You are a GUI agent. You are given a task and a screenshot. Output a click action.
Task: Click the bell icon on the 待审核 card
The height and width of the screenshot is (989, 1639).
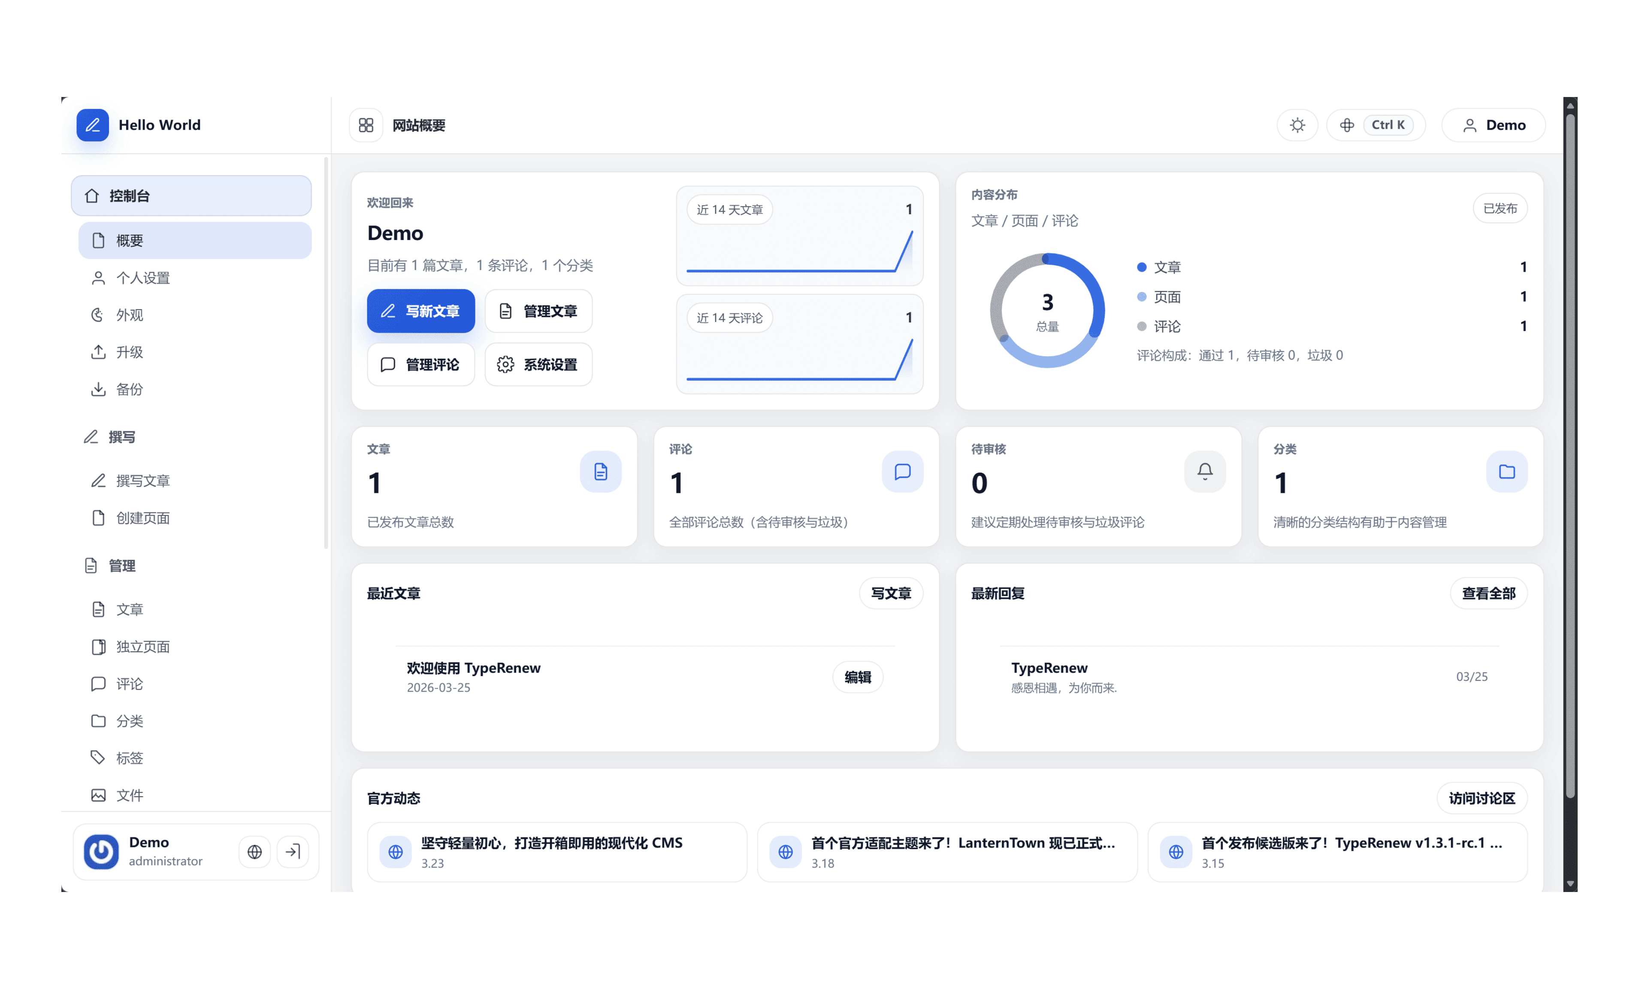point(1205,472)
